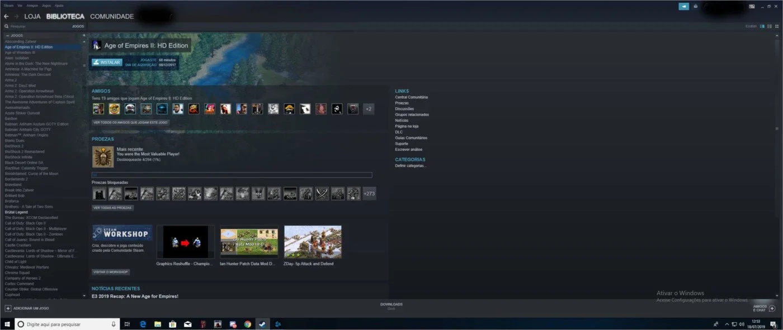The width and height of the screenshot is (783, 330).
Task: Show hidden system tray icons
Action: coord(727,324)
